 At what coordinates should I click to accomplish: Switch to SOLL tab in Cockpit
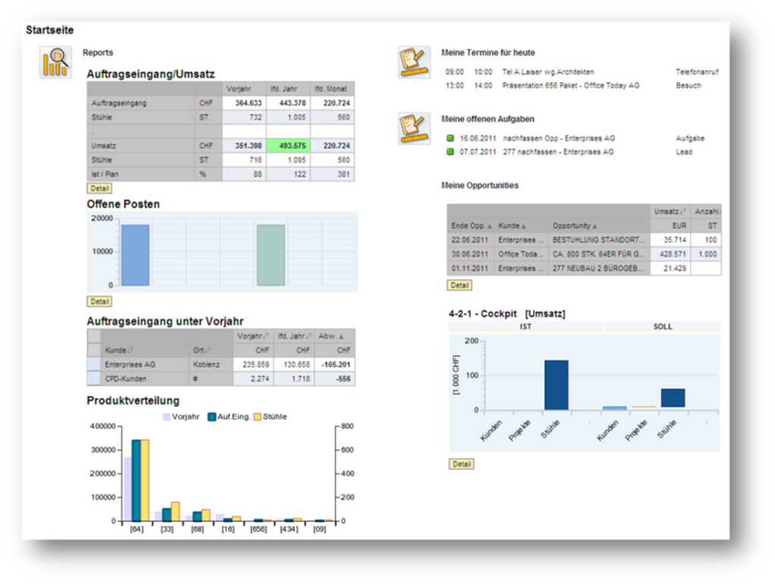tap(663, 327)
